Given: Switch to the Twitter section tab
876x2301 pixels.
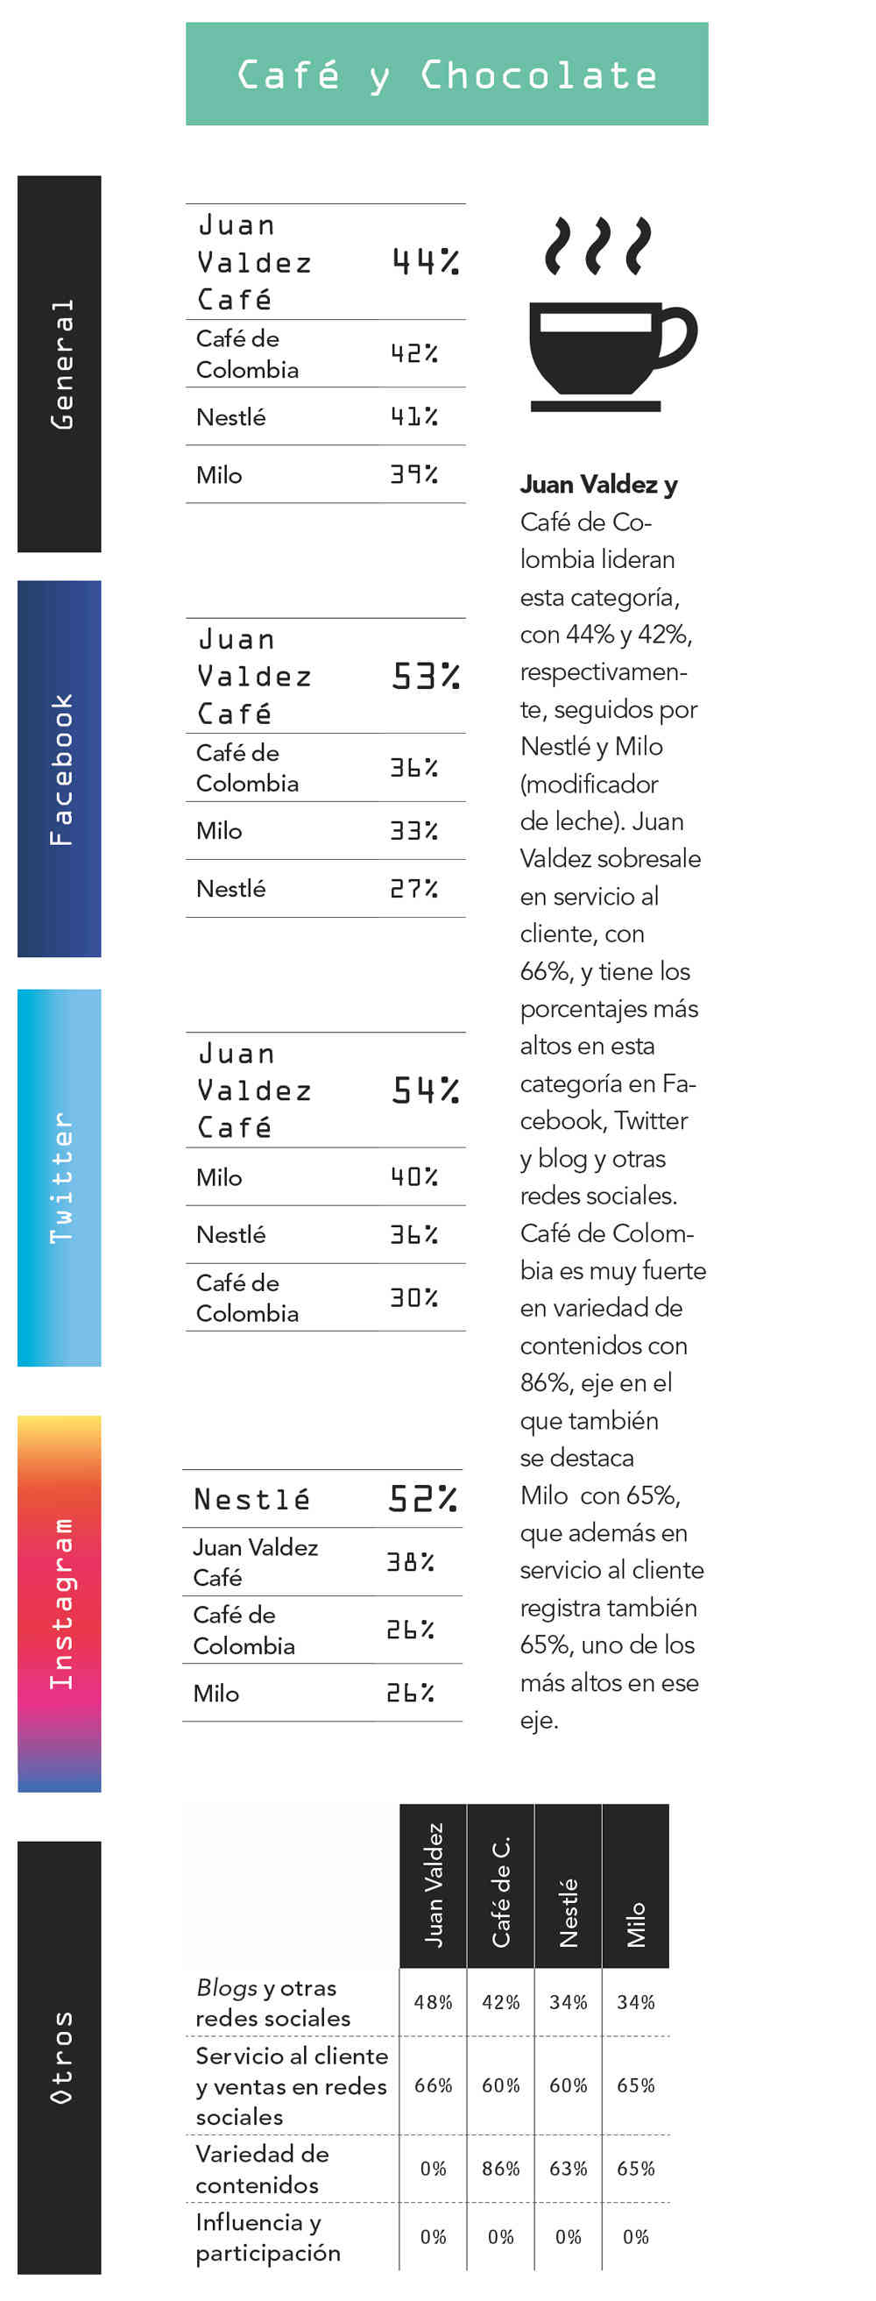Looking at the screenshot, I should (59, 1176).
